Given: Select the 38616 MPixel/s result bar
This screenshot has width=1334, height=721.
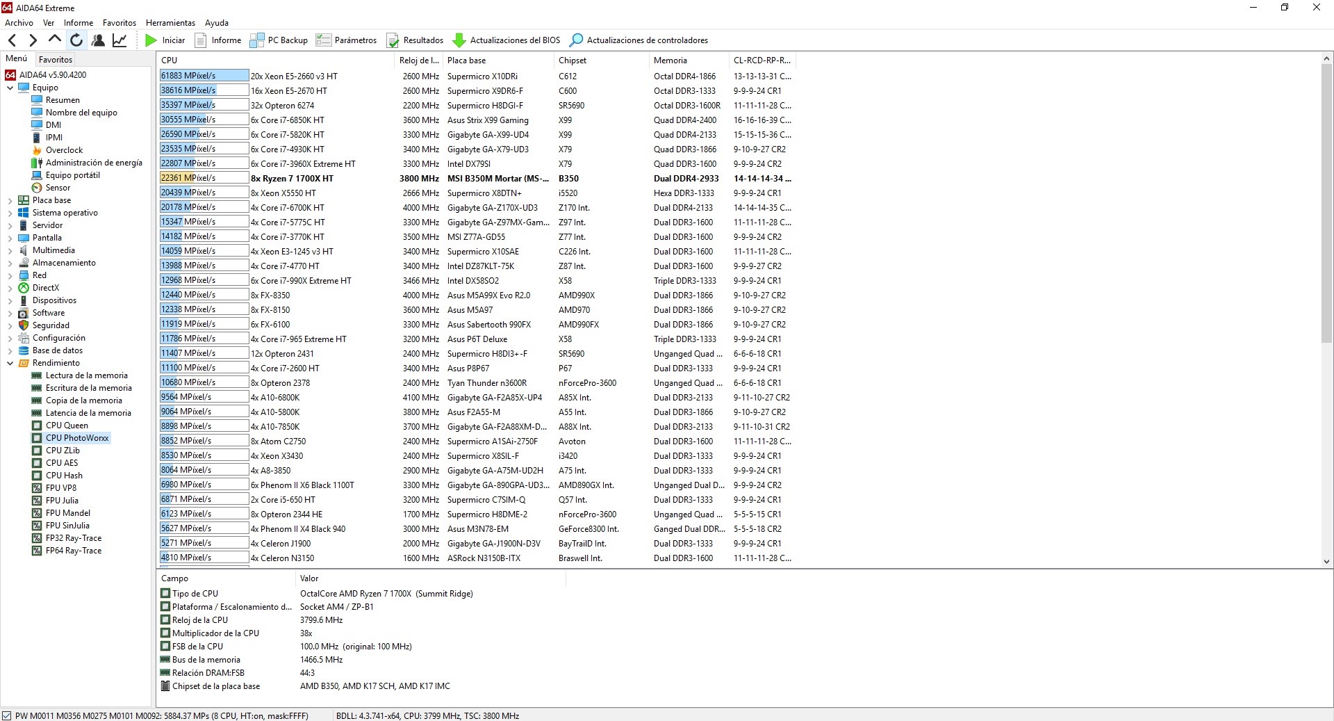Looking at the screenshot, I should coord(204,90).
